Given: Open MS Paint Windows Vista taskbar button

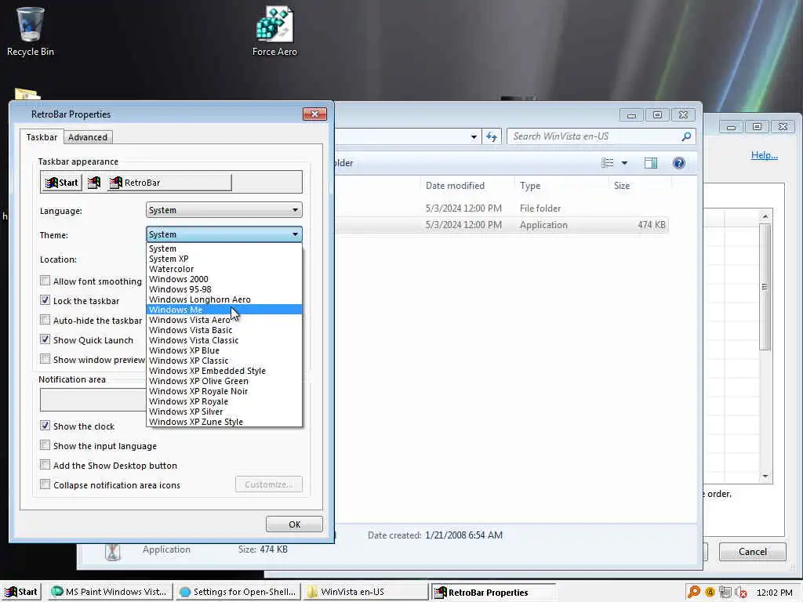Looking at the screenshot, I should coord(110,592).
